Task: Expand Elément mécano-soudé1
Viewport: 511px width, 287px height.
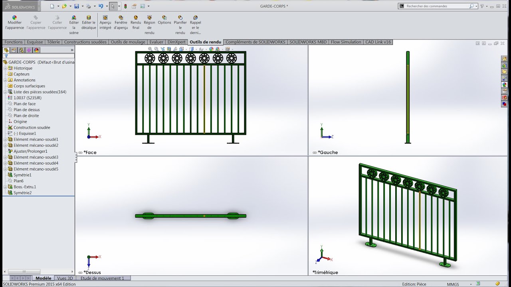Action: [x=5, y=140]
